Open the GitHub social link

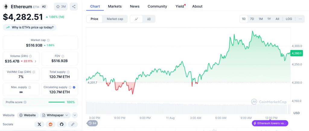coord(62,124)
